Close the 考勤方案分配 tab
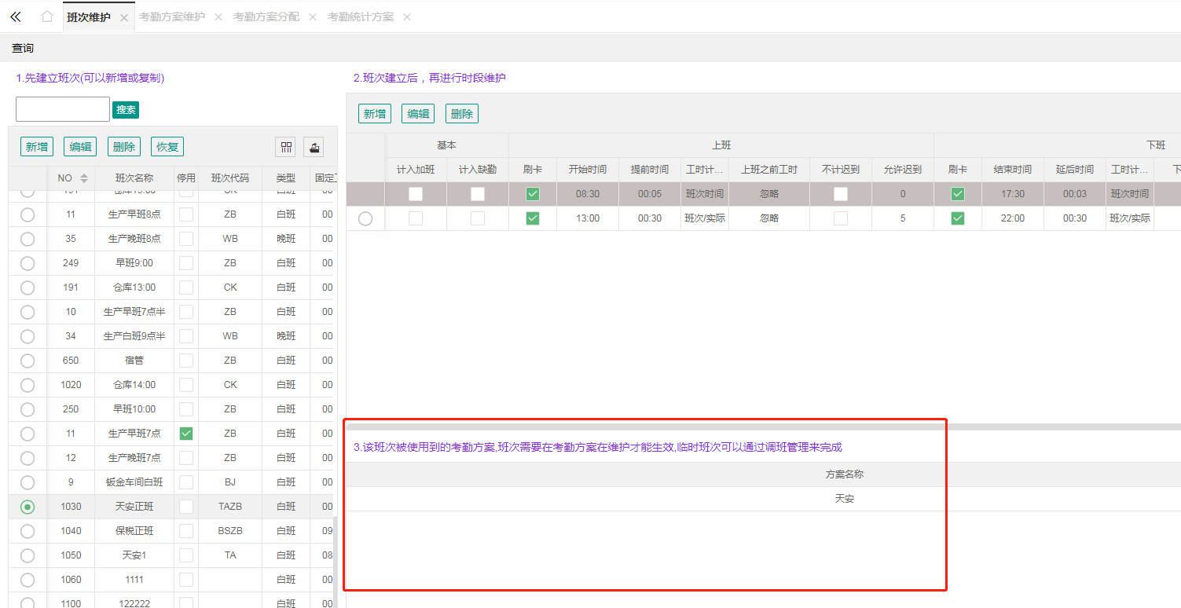Image resolution: width=1181 pixels, height=608 pixels. (x=313, y=17)
